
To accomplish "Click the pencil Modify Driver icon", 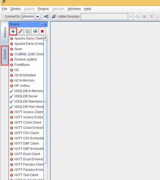I will tap(20, 31).
